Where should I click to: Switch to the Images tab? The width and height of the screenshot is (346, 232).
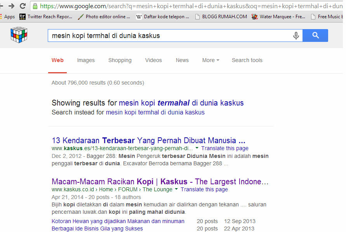[x=86, y=60]
